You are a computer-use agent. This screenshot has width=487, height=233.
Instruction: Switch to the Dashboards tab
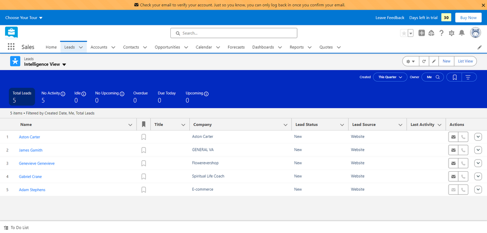coord(263,47)
